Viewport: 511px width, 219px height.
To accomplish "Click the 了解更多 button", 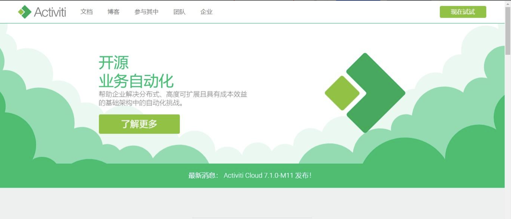I will click(x=139, y=124).
